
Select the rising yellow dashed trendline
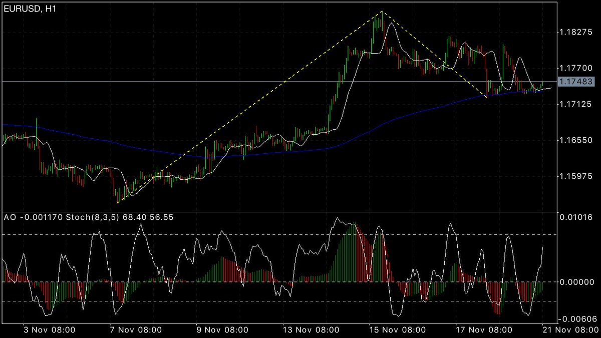pyautogui.click(x=250, y=107)
